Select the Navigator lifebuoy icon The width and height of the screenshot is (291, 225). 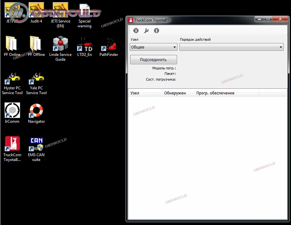coord(37,111)
